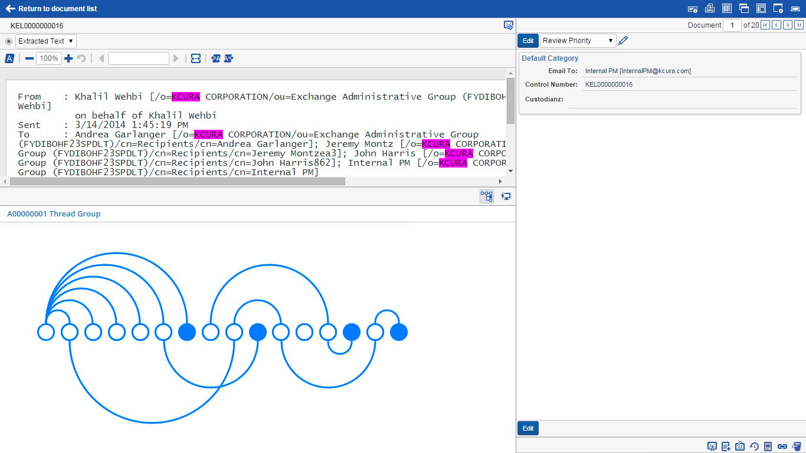Click pencil icon beside Review Priority layout
Viewport: 806px width, 453px height.
(623, 41)
